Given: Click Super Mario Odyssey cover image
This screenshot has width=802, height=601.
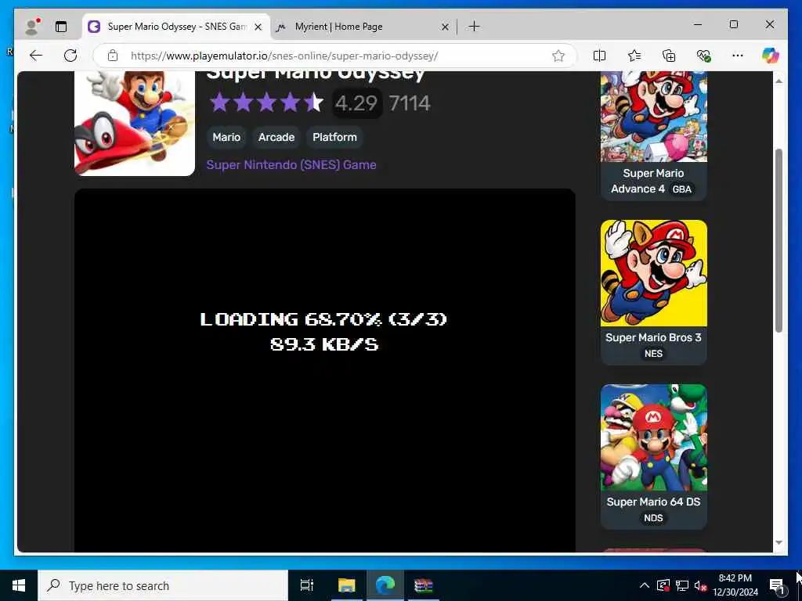Looking at the screenshot, I should pos(135,124).
